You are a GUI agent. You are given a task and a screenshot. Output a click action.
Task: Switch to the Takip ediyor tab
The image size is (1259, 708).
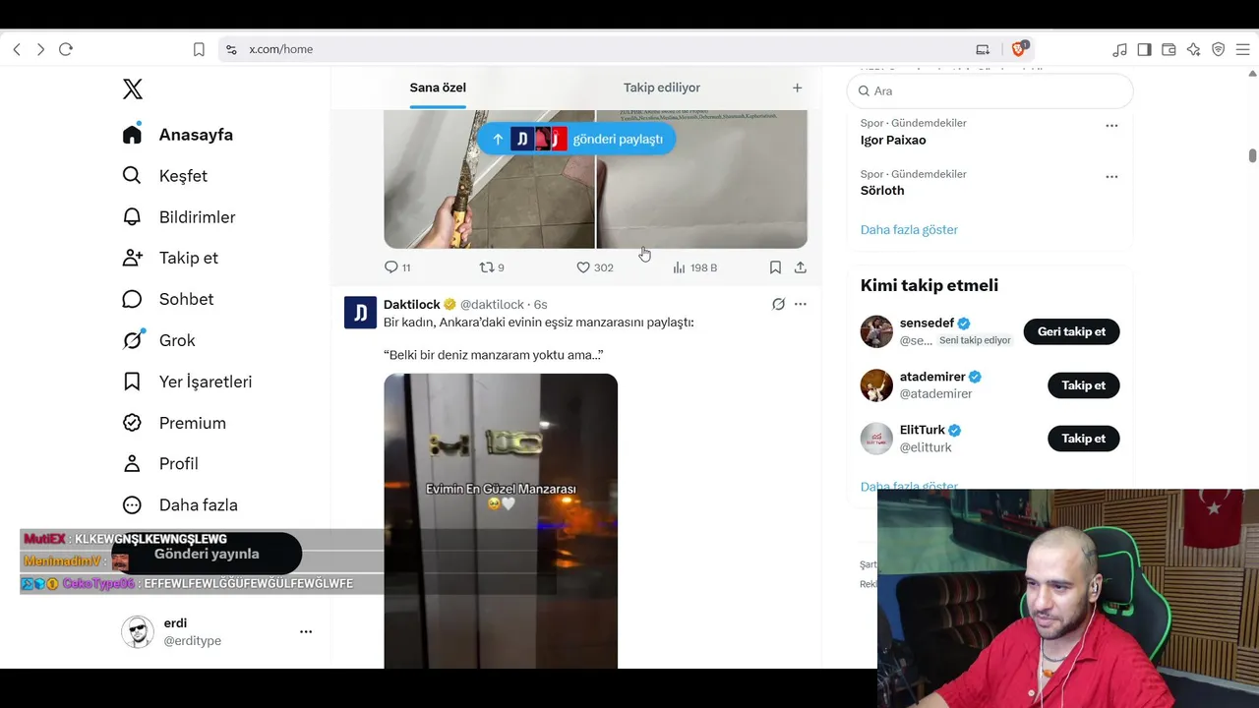[x=662, y=88]
